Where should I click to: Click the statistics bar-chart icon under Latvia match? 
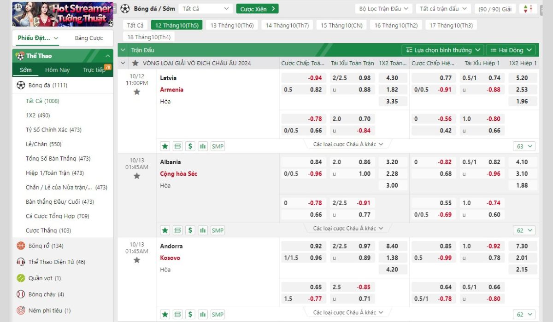pos(203,146)
